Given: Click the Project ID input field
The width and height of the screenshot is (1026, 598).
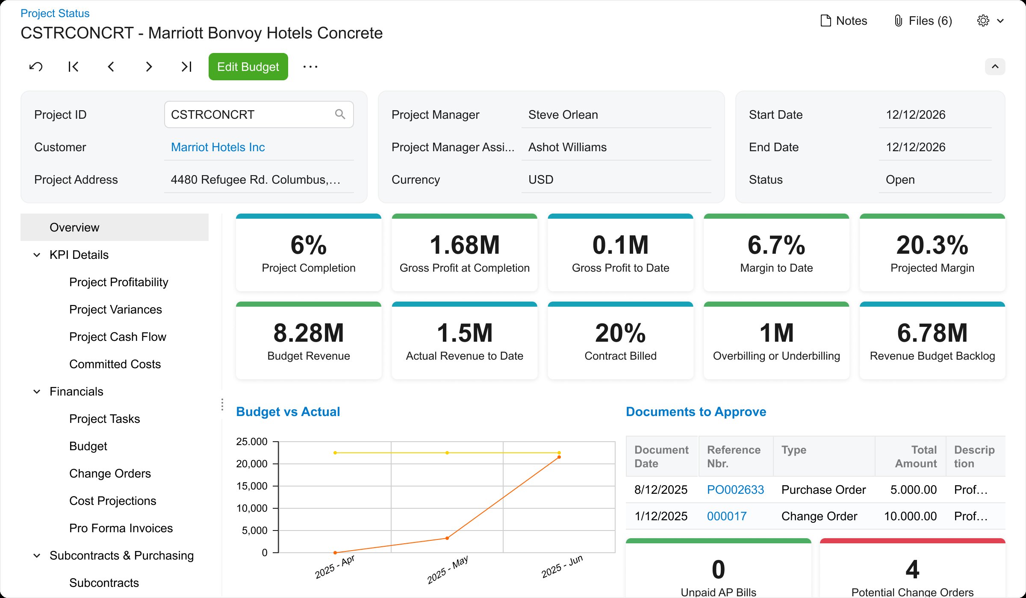Looking at the screenshot, I should 248,114.
